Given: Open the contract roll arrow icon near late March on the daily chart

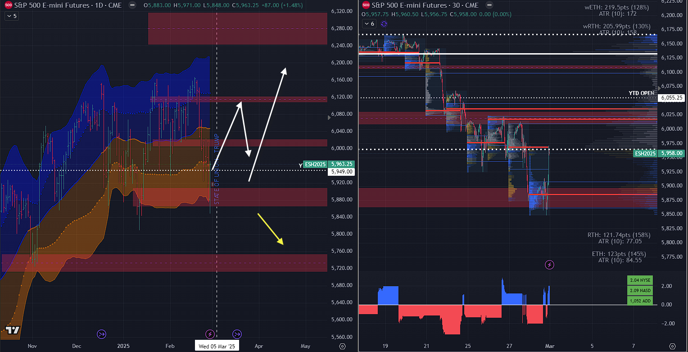Looking at the screenshot, I should point(237,334).
